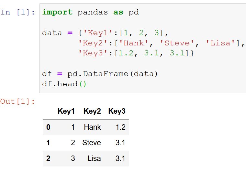This screenshot has width=246, height=170.
Task: Click the Key1 column header
Action: [x=66, y=111]
